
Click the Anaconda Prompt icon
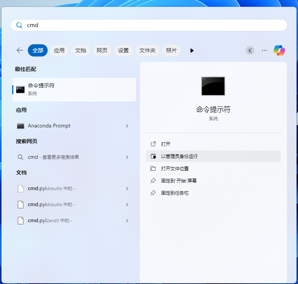[x=21, y=126]
